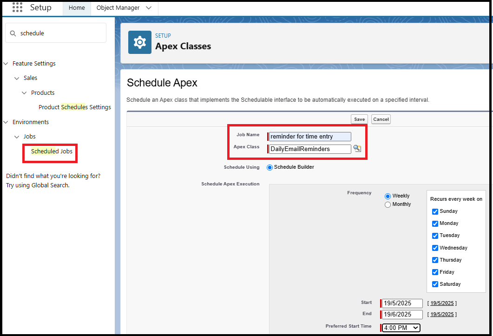The image size is (493, 336).
Task: Click the Apex Classes page title
Action: tap(183, 46)
